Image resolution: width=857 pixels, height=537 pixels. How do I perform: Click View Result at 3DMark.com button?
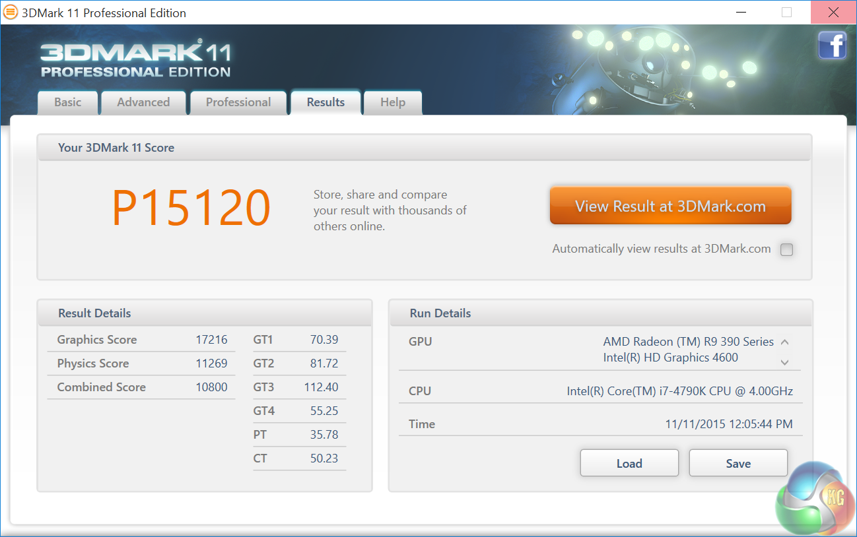670,206
